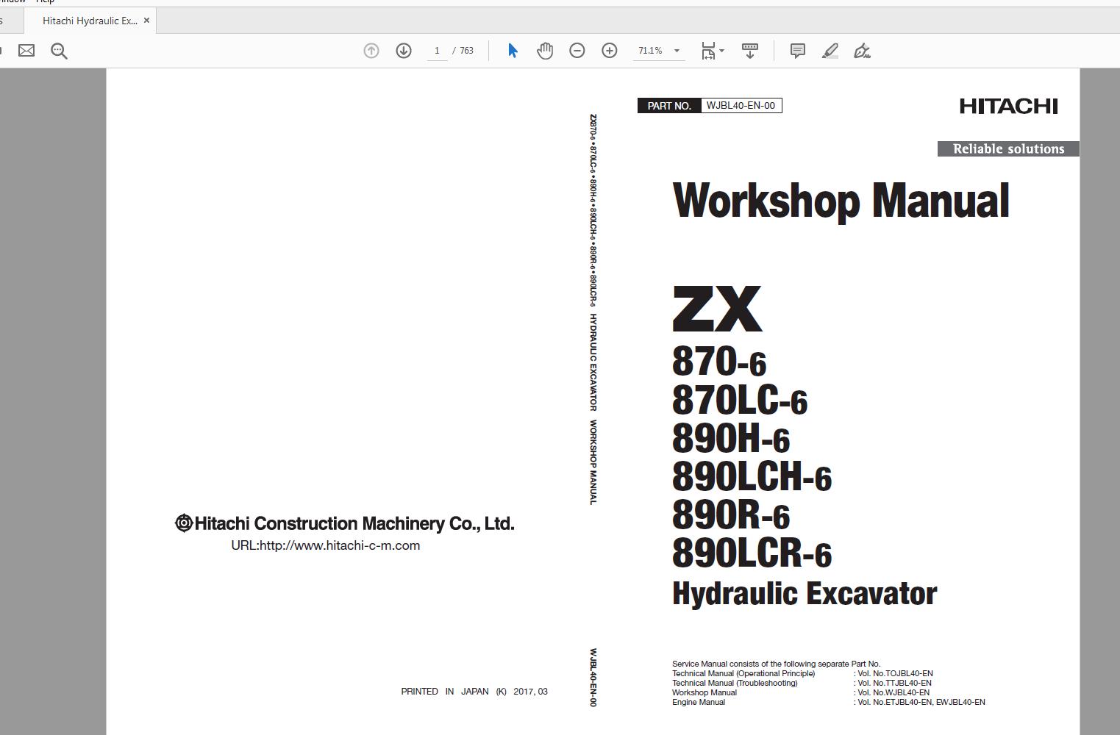Click the 870LC-6 model text
Image resolution: width=1120 pixels, height=735 pixels.
[x=740, y=400]
